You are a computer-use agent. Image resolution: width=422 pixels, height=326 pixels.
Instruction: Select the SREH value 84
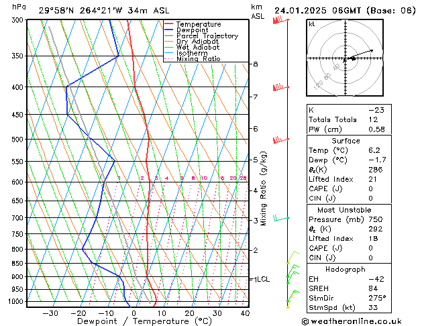[373, 288]
